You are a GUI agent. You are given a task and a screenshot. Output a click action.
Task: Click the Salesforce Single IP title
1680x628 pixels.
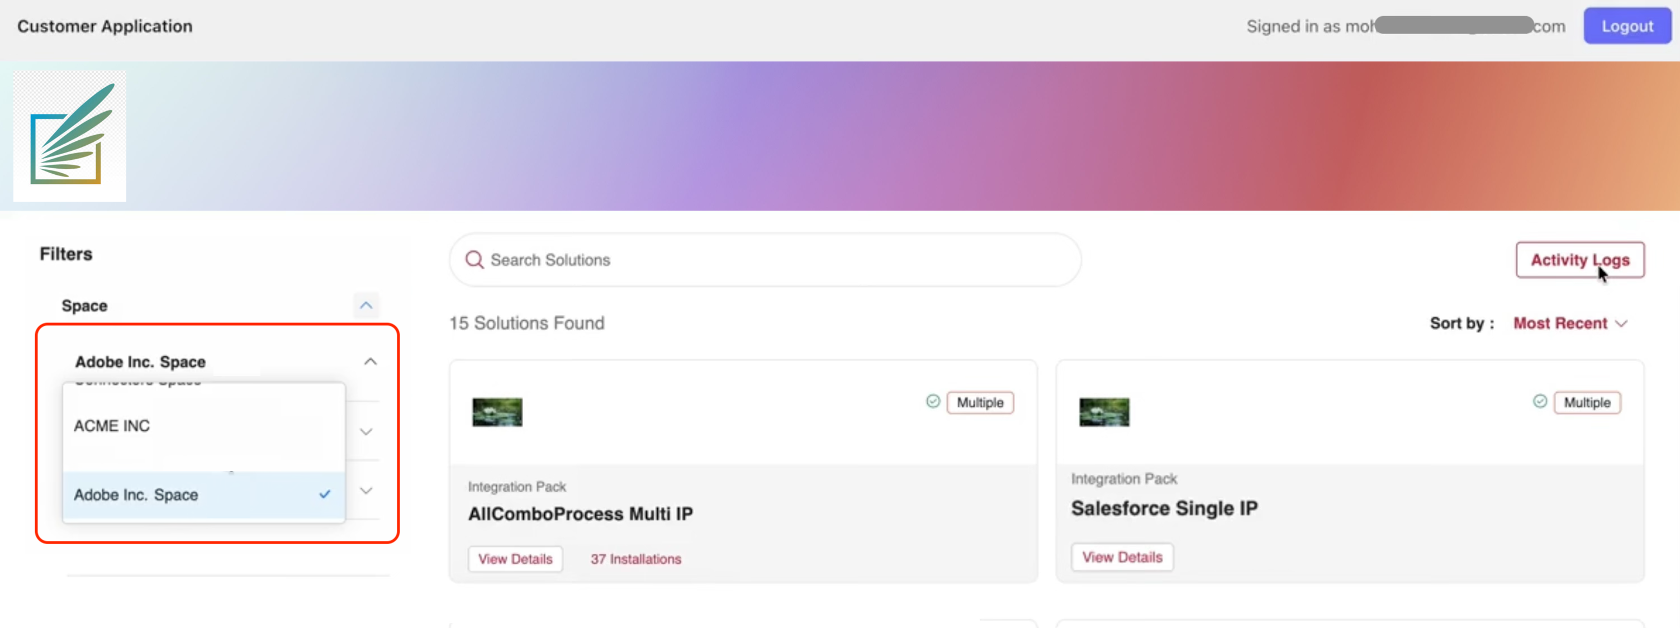click(1164, 508)
